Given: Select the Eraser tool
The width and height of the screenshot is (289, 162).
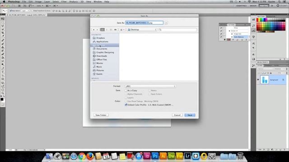Looking at the screenshot, I should click(x=3, y=54).
